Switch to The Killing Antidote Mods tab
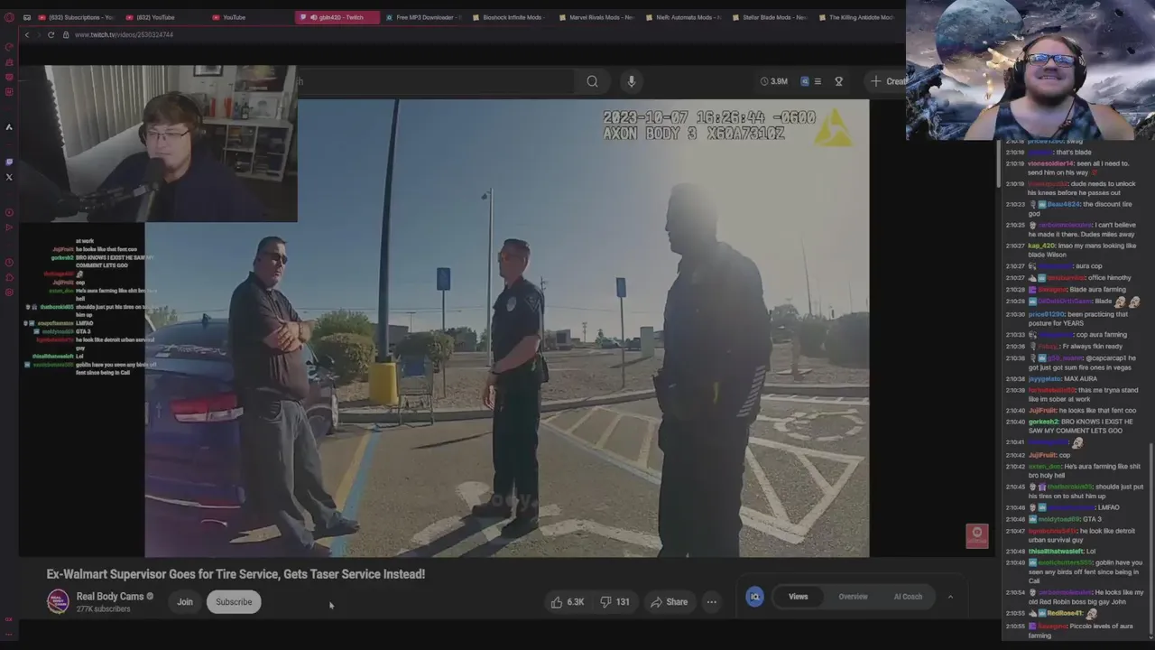Viewport: 1155px width, 650px height. (x=857, y=17)
